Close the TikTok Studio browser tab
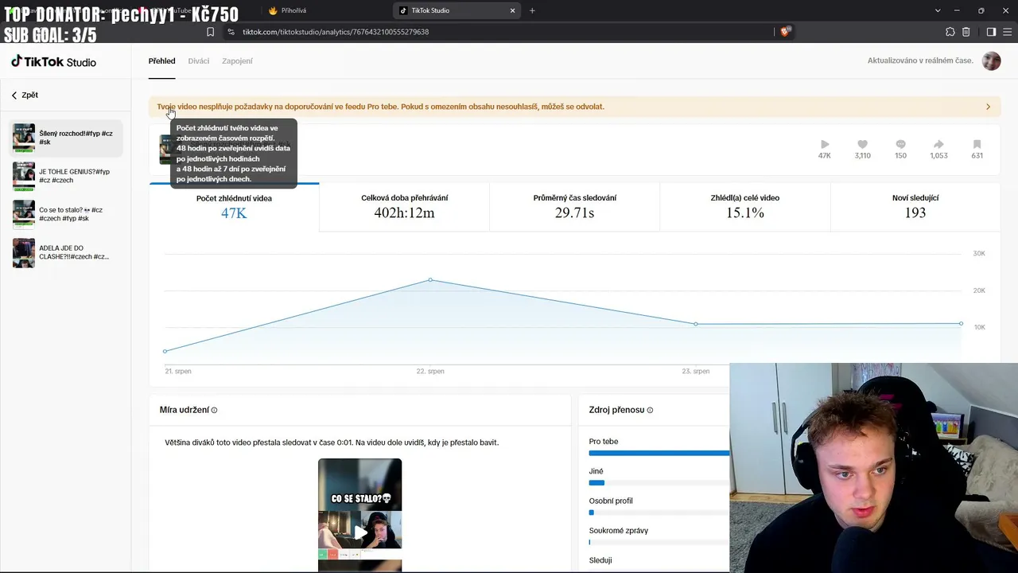The width and height of the screenshot is (1018, 573). pos(513,10)
